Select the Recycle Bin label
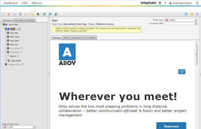The image size is (201, 129). pos(16,61)
